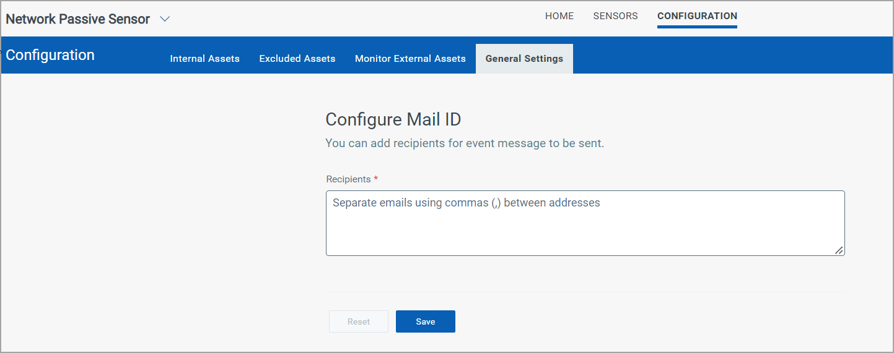894x353 pixels.
Task: Open the Excluded Assets tab
Action: pyautogui.click(x=297, y=59)
